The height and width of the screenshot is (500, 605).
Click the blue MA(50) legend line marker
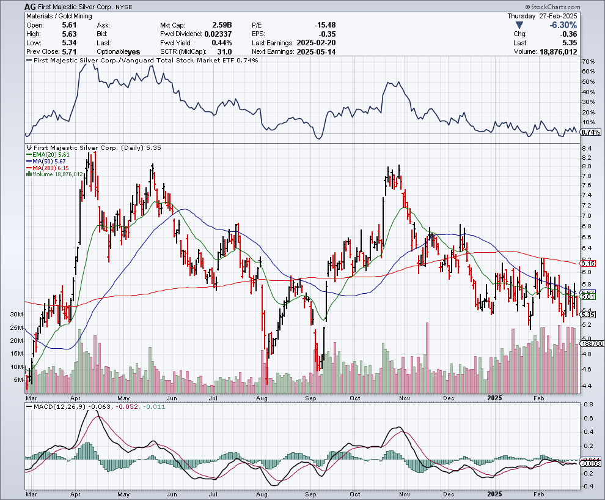point(28,162)
